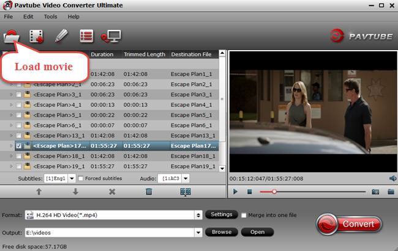Uncheck the Escape Plan>17 checkbox
The width and height of the screenshot is (398, 251).
[18, 146]
